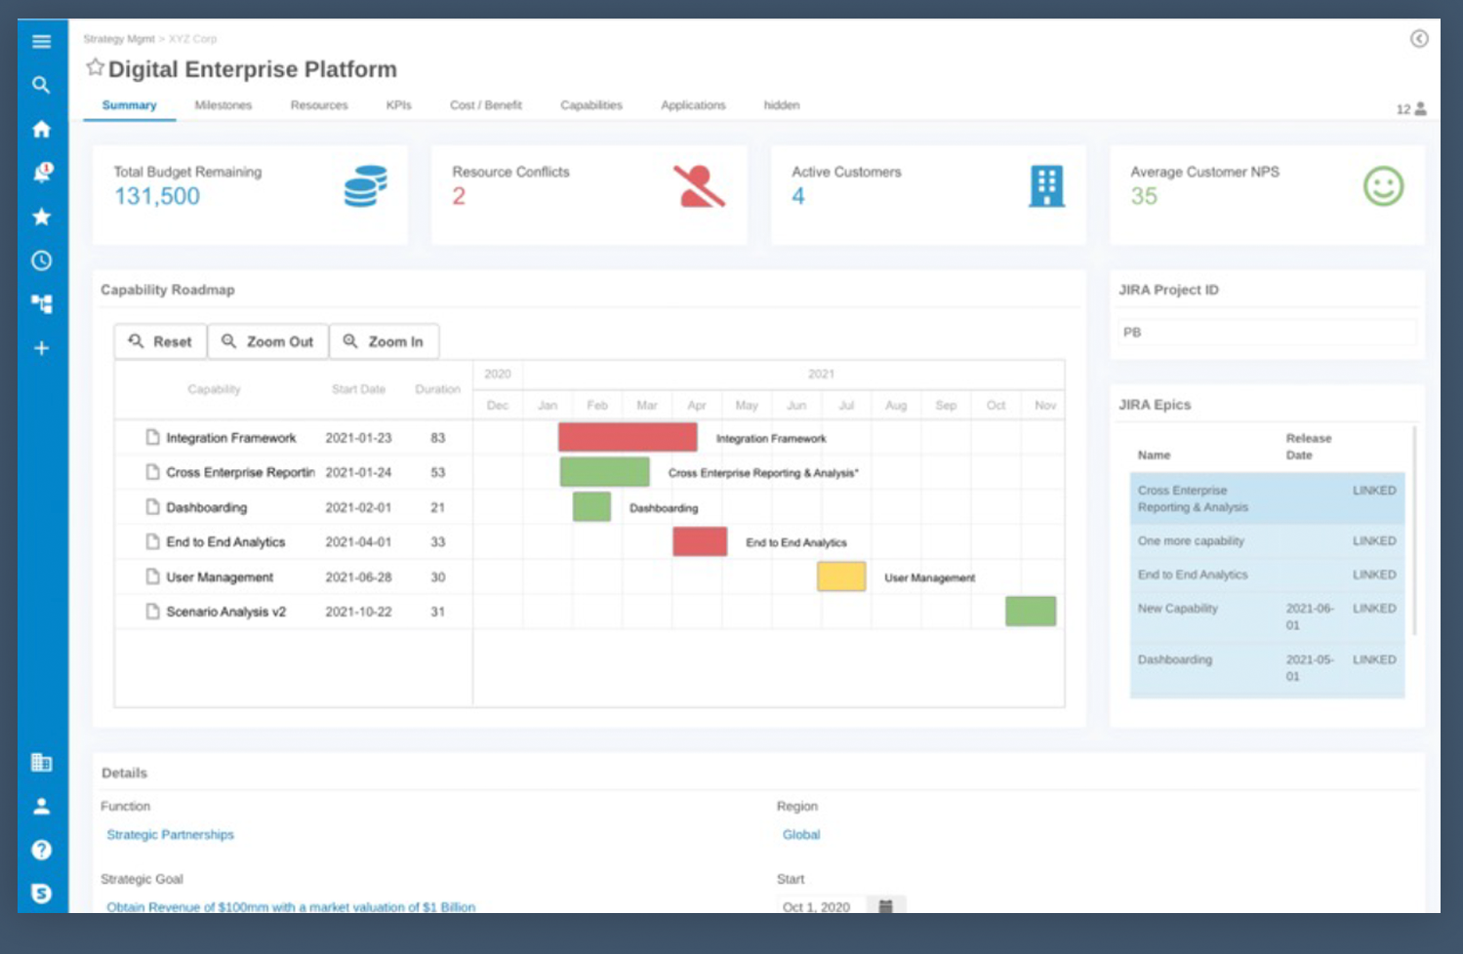Open recent history clock icon
This screenshot has width=1463, height=954.
[41, 260]
